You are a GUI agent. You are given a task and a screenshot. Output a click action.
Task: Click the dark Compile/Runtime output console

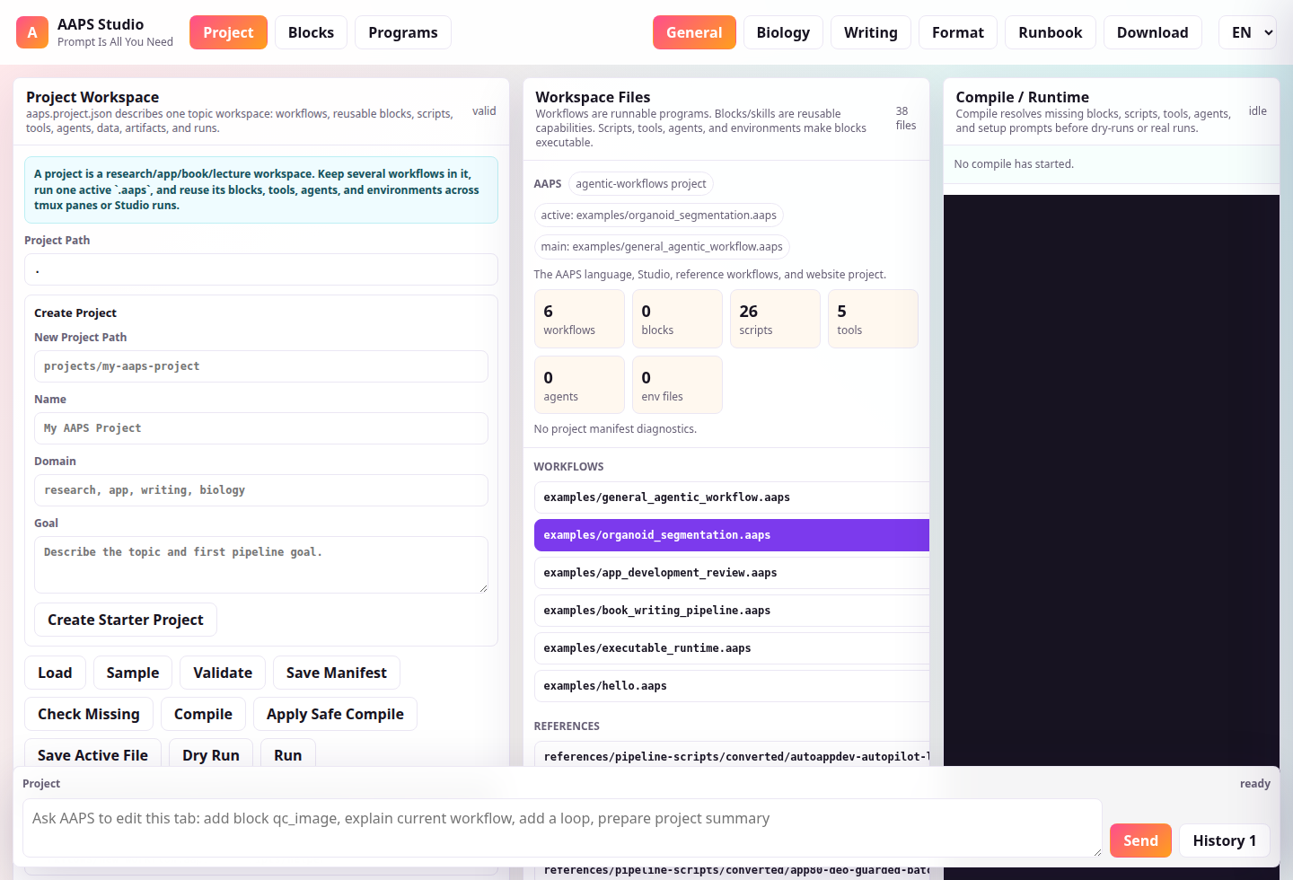[1112, 480]
